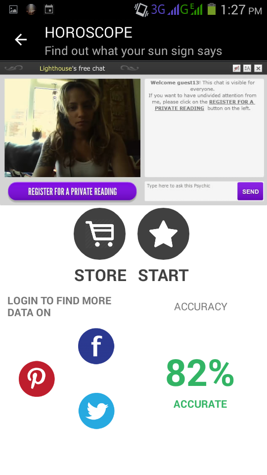Go back using the arrow in Horoscope header
The image size is (267, 475).
click(x=21, y=40)
